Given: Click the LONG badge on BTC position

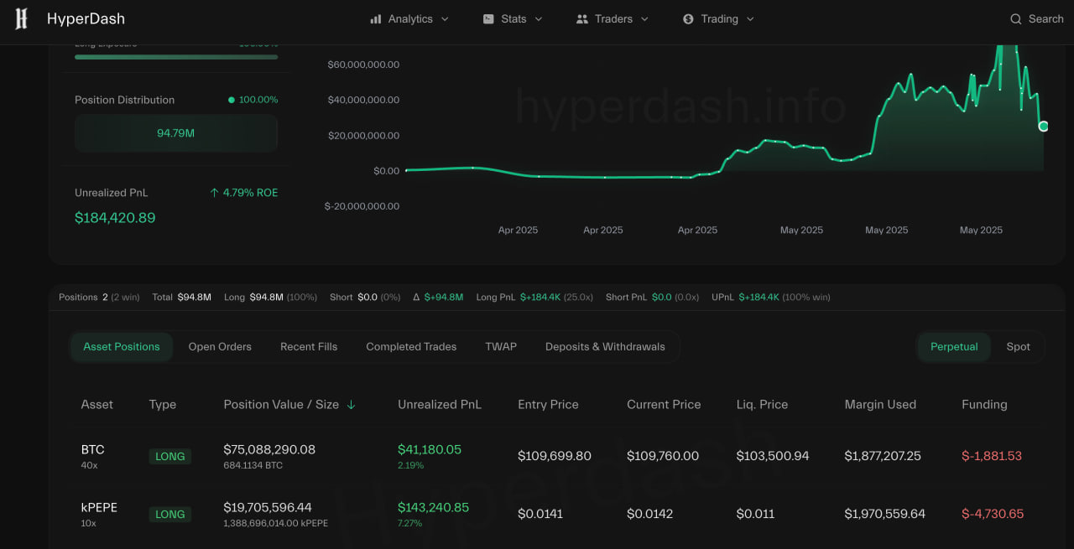Looking at the screenshot, I should click(169, 456).
